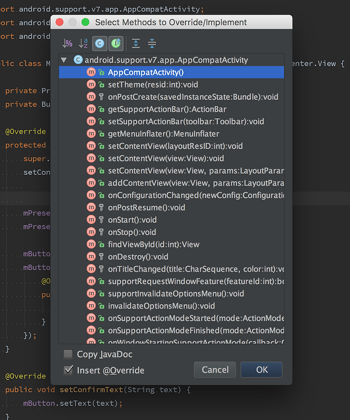
Task: Click method icon next to onStop
Action: coord(91,232)
